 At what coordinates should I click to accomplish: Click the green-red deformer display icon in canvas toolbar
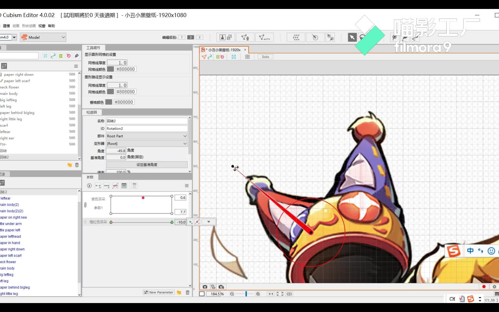click(220, 57)
